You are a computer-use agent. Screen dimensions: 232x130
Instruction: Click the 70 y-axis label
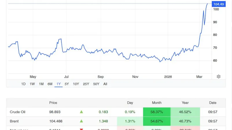[x=215, y=48]
